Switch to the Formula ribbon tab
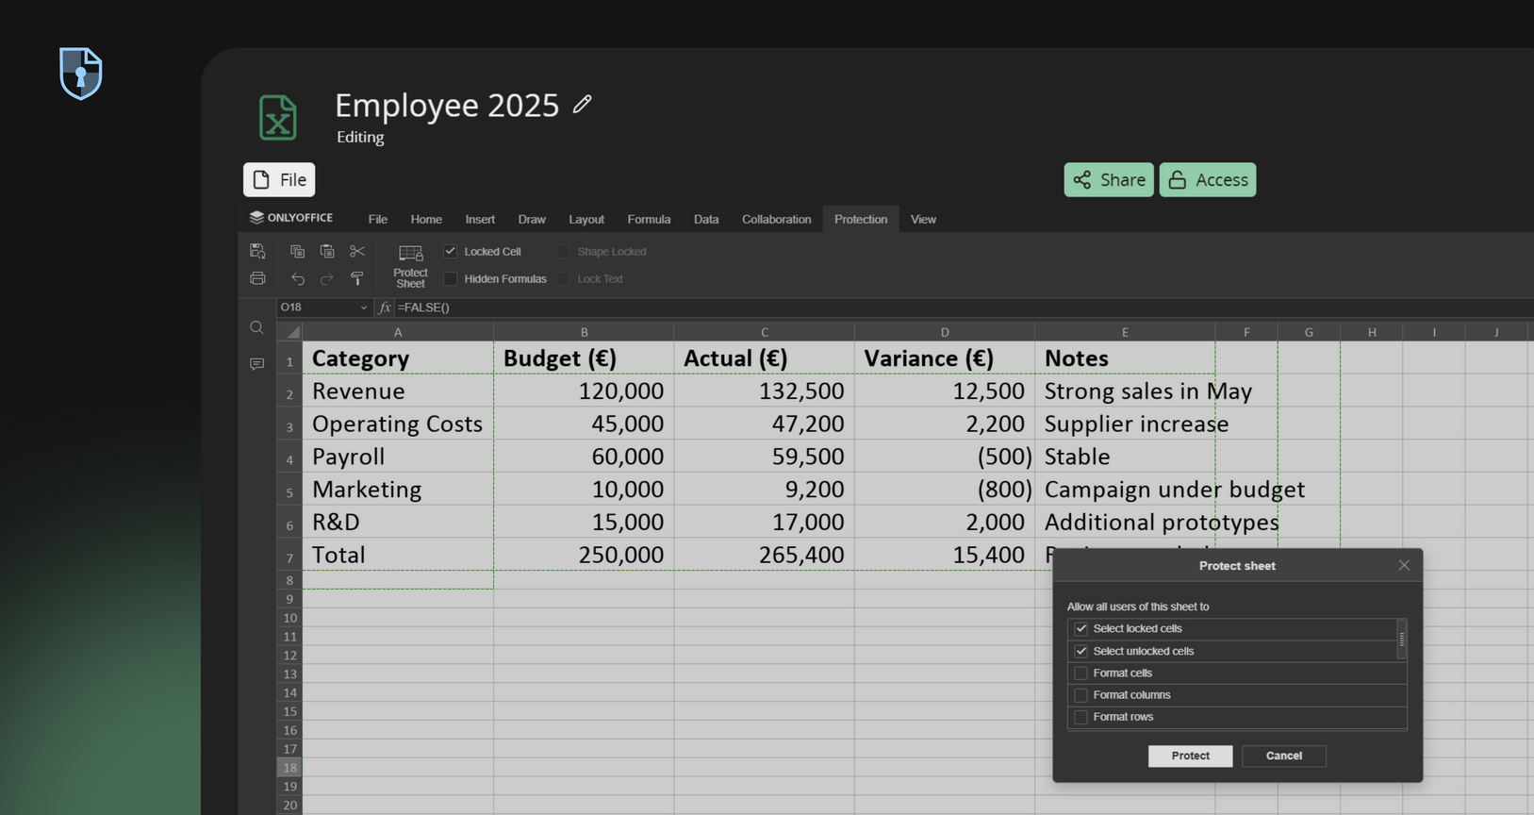The width and height of the screenshot is (1534, 815). 649,219
